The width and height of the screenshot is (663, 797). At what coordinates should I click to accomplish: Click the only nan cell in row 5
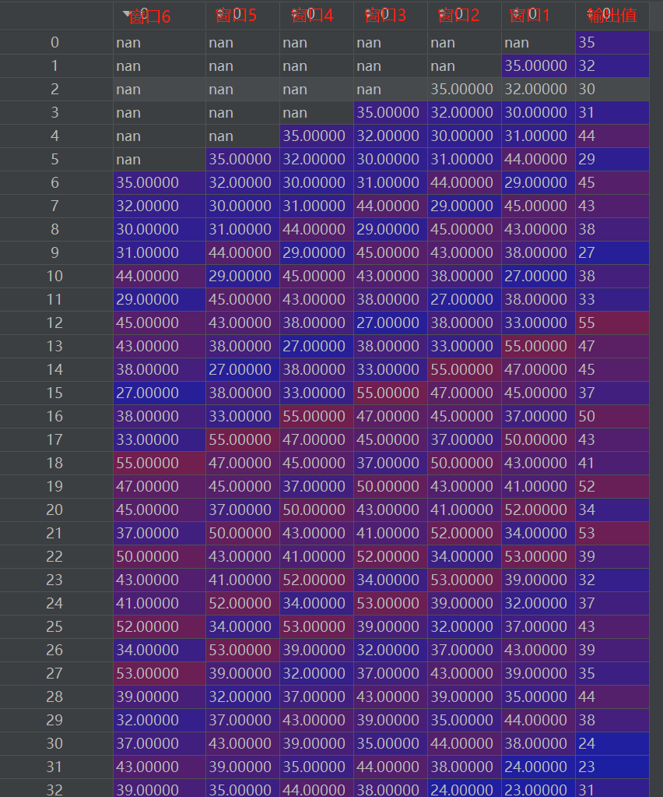coord(160,159)
